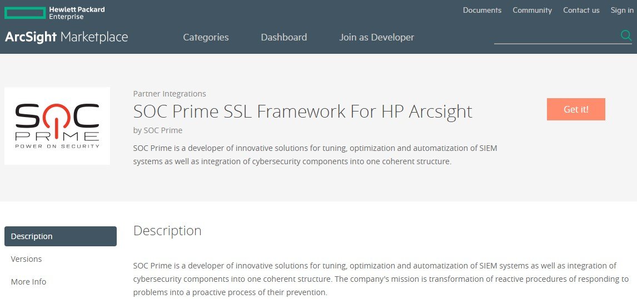The image size is (637, 299).
Task: Open the ArcSight Marketplace home logo
Action: click(66, 37)
